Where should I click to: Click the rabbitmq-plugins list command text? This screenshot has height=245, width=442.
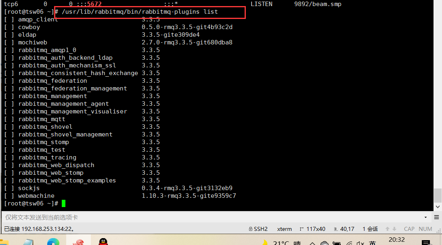pyautogui.click(x=140, y=12)
